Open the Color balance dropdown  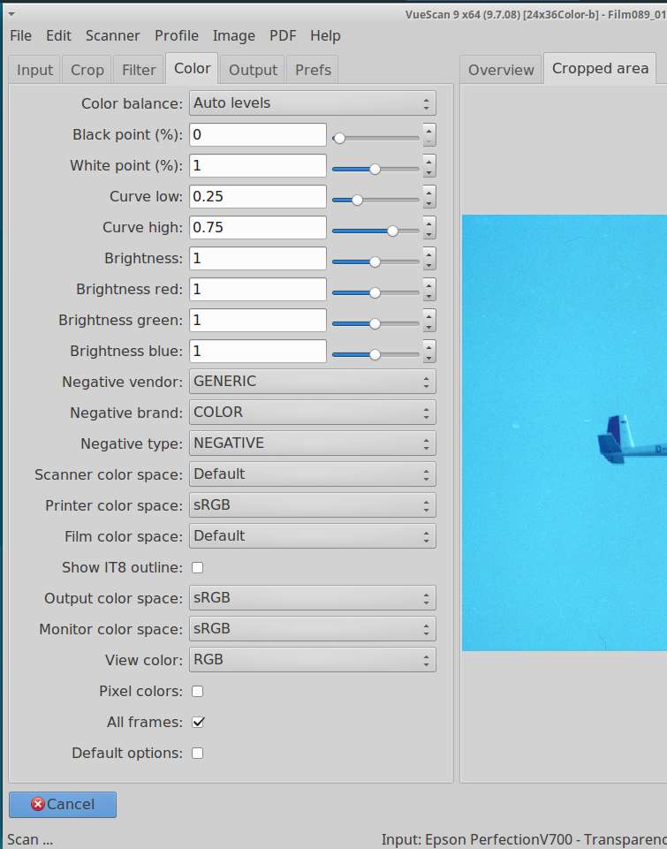(x=313, y=103)
